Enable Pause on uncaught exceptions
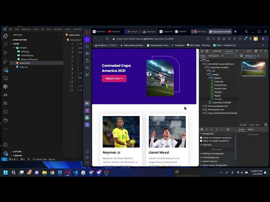 click(201, 138)
